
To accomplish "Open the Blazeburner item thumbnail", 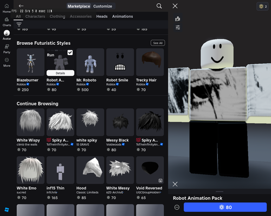I will tap(30, 62).
